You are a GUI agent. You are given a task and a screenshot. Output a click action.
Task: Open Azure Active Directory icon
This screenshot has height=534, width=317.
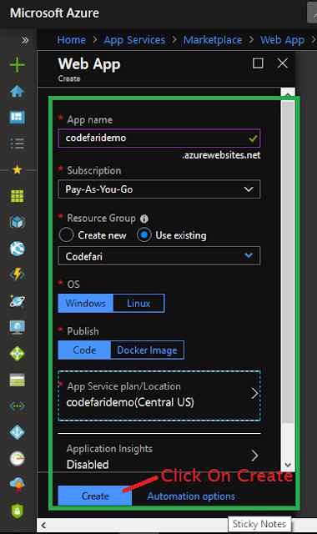[17, 432]
